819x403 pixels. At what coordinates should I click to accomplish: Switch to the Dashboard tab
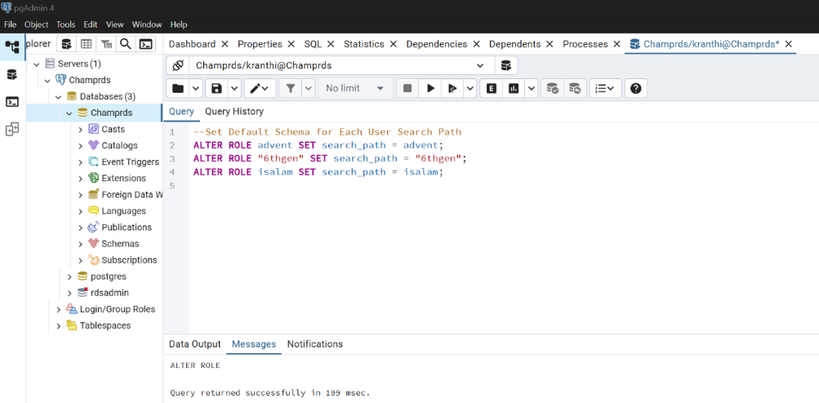pos(192,44)
